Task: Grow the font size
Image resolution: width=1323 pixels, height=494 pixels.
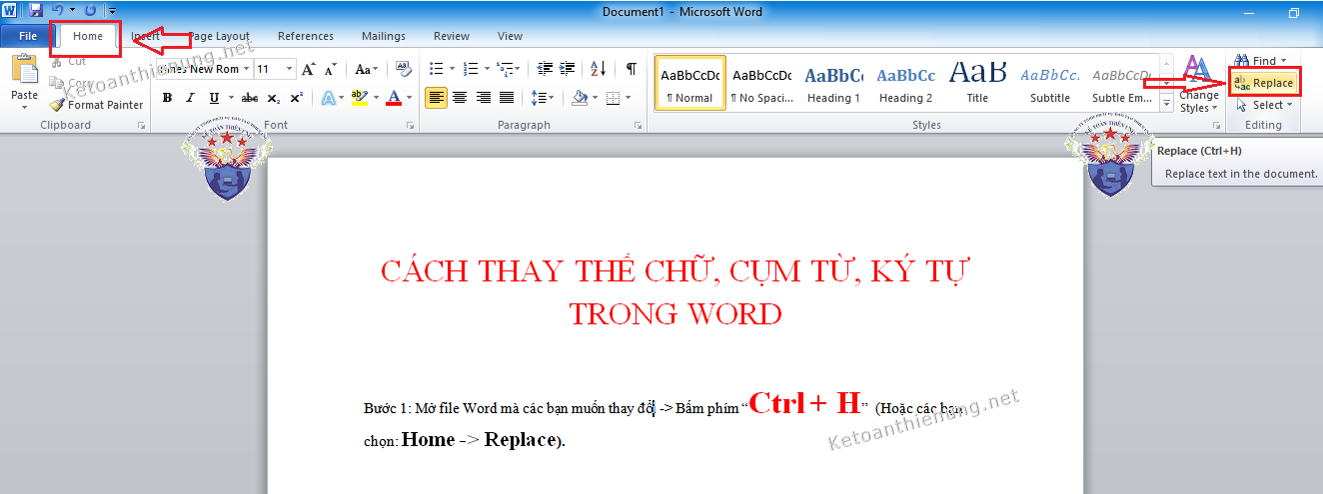Action: [309, 69]
